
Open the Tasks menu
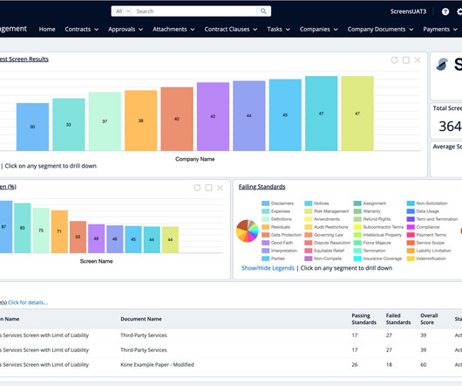(x=278, y=29)
